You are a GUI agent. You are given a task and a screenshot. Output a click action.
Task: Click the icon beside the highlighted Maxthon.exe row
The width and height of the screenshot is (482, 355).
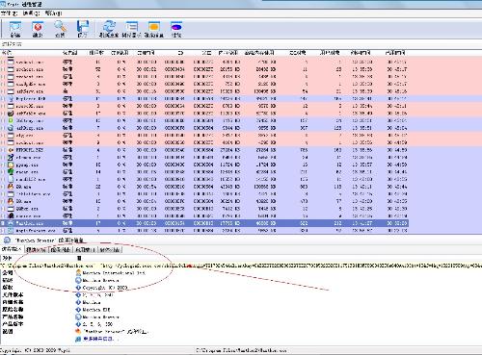click(11, 223)
